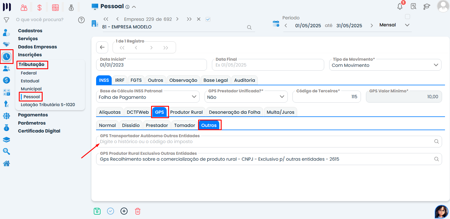
Task: Click the filter funnel icon in sidebar
Action: coord(6,20)
